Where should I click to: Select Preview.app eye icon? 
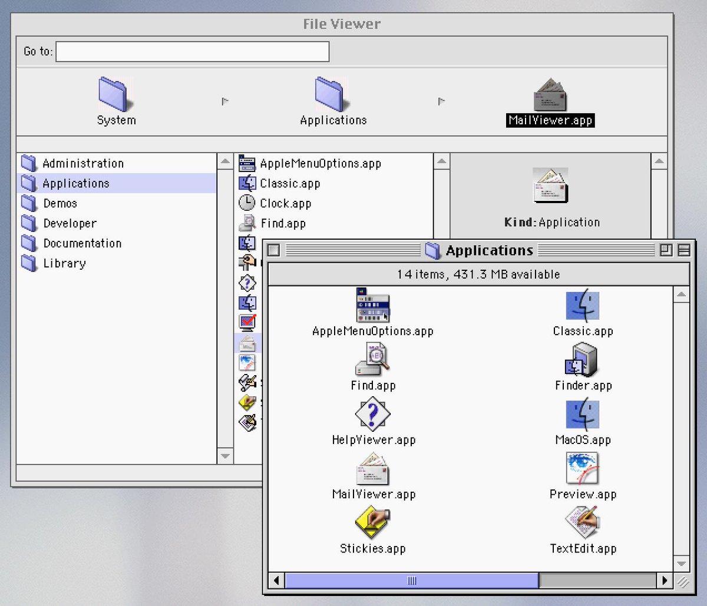[x=583, y=468]
